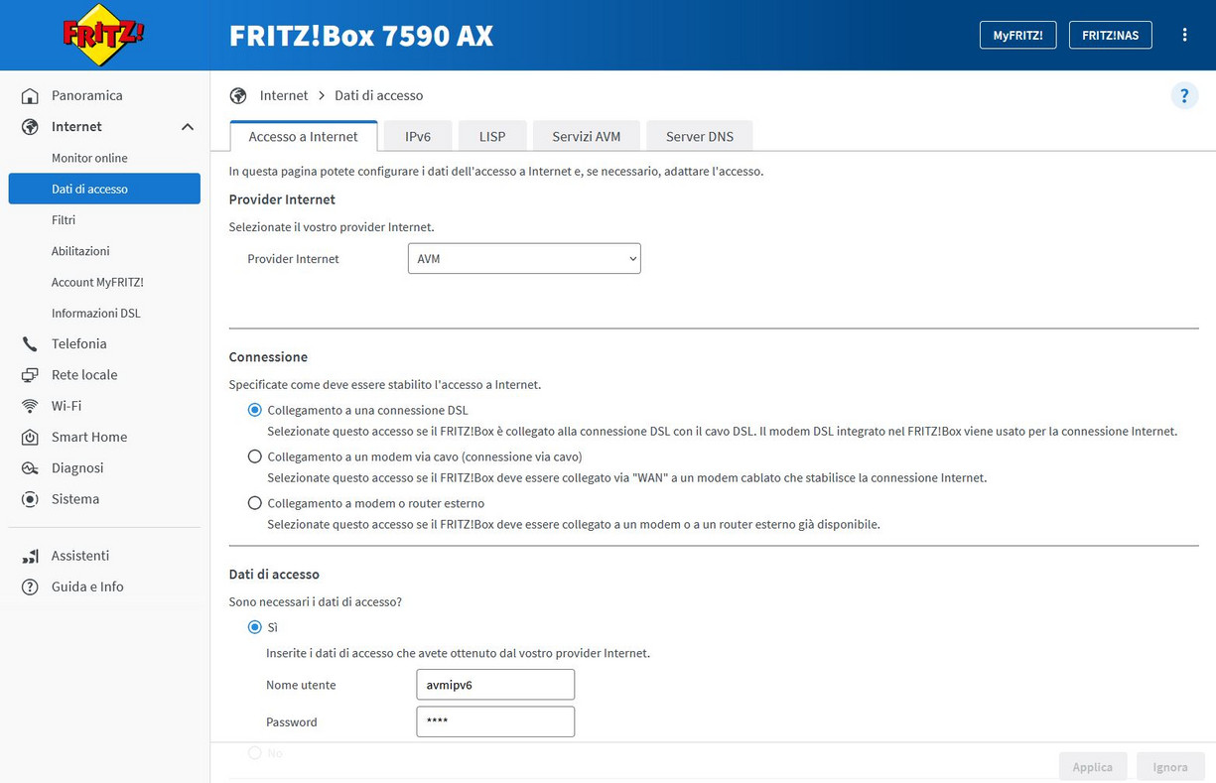
Task: Click the FRITZ! logo
Action: 104,35
